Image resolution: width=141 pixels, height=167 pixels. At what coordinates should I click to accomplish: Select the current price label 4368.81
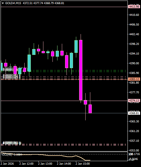coord(134,113)
